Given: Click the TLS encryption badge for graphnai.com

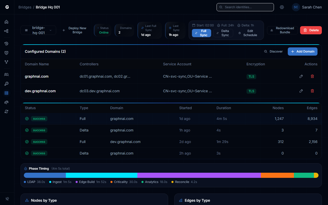Looking at the screenshot, I should click(251, 76).
